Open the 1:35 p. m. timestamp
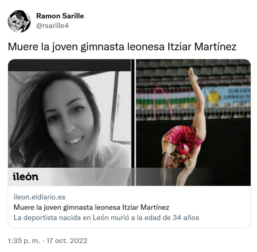The width and height of the screenshot is (257, 252). tap(24, 241)
